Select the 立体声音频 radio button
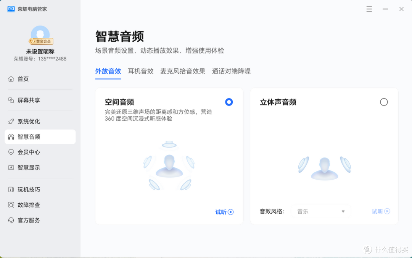Image resolution: width=412 pixels, height=258 pixels. tap(384, 102)
